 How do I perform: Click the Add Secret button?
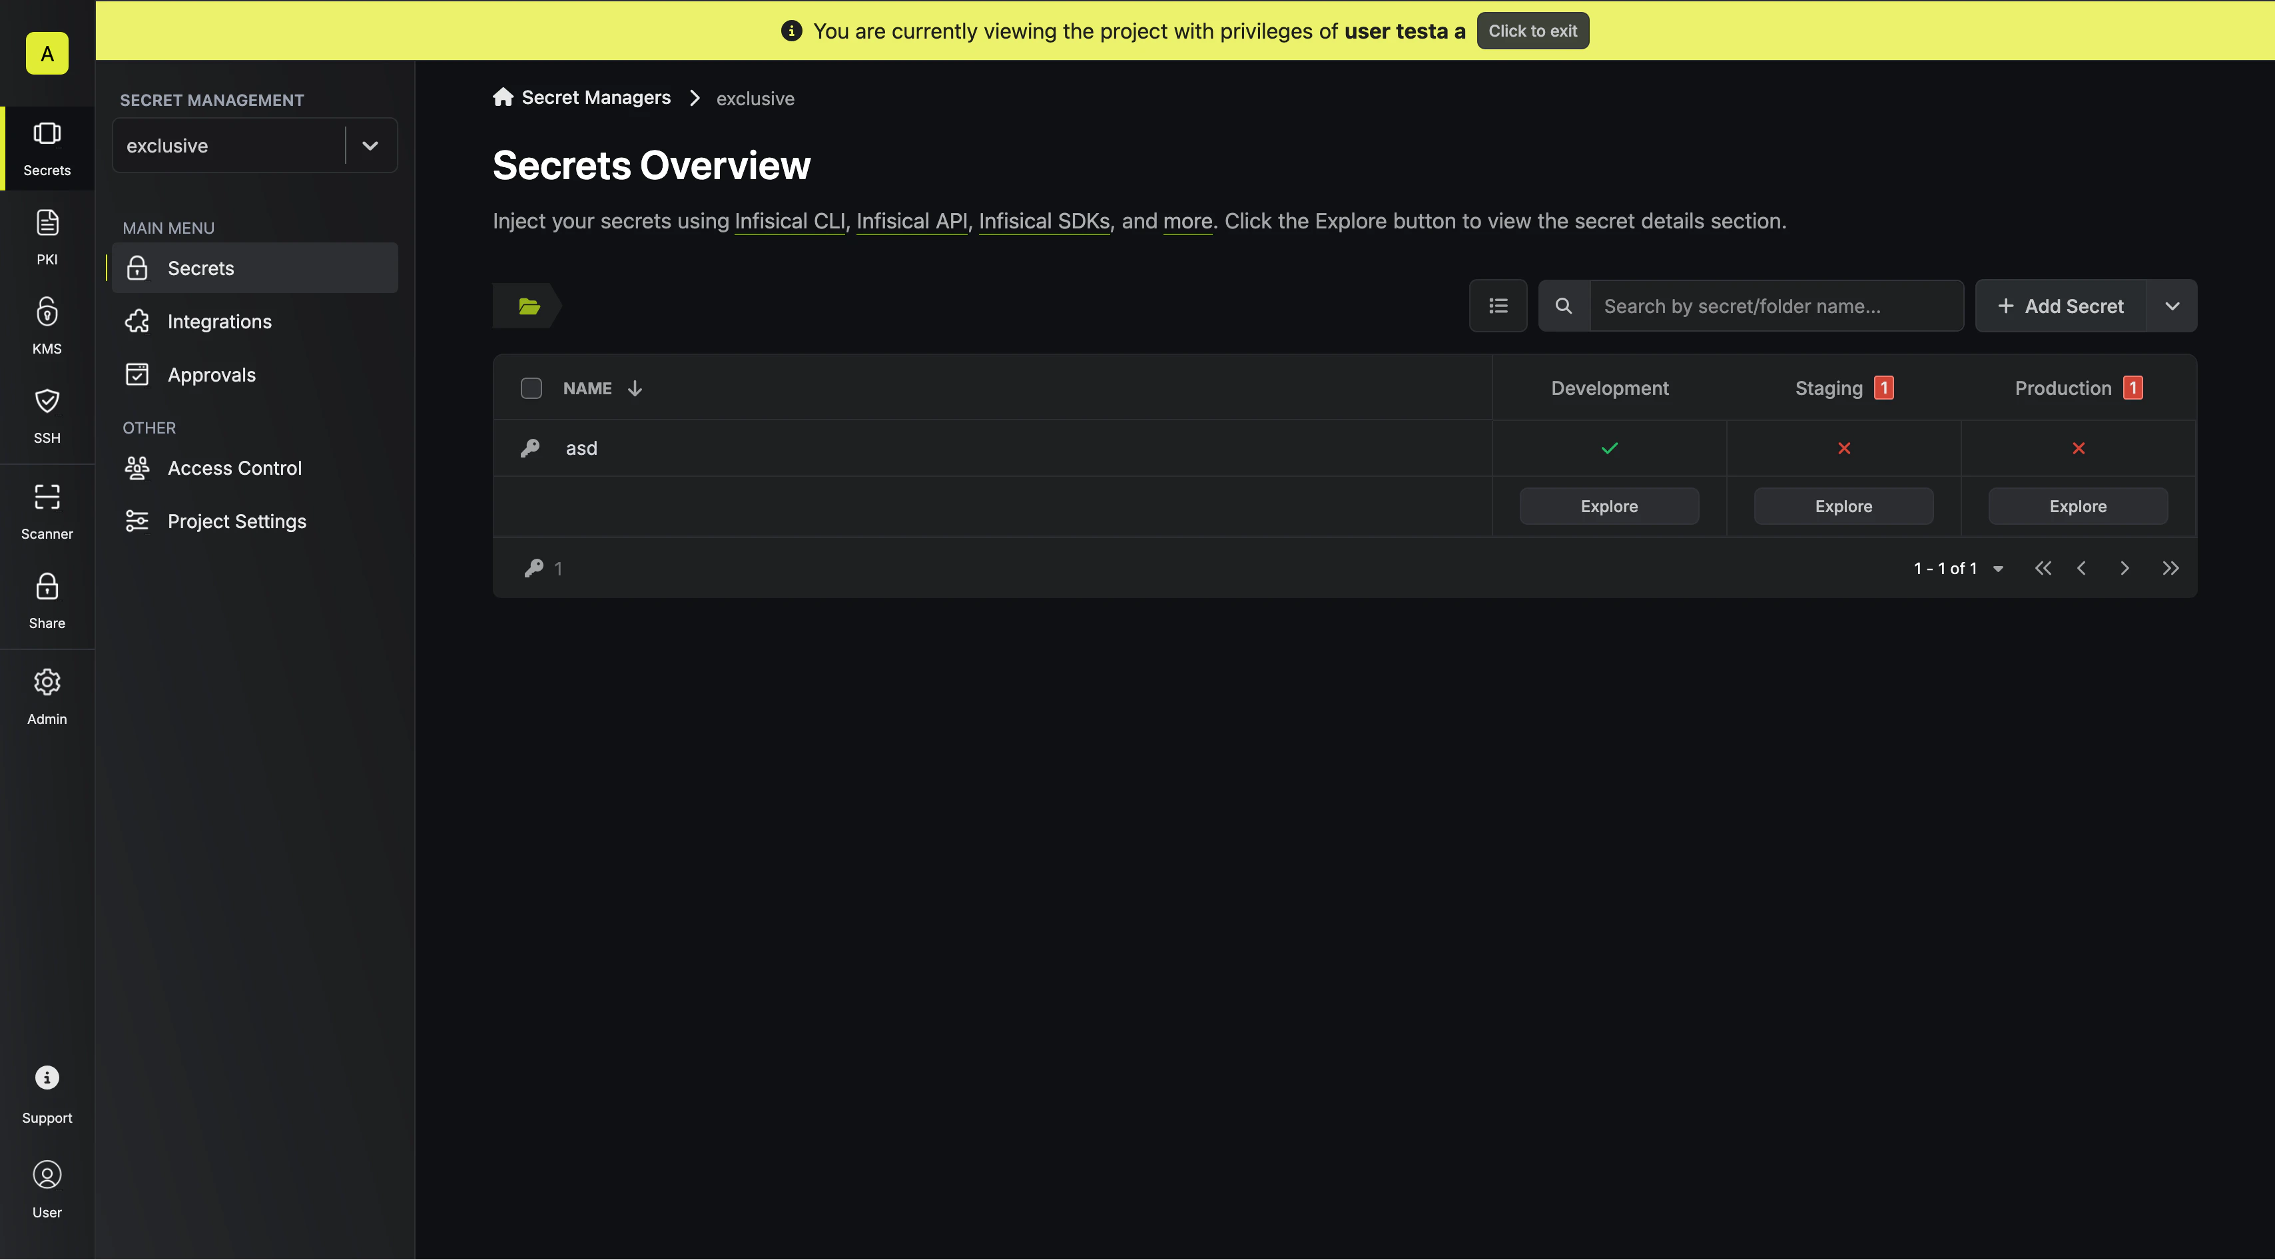[x=2061, y=306]
